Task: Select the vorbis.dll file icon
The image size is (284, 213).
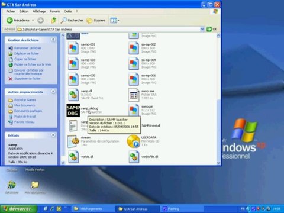Action: (x=73, y=157)
